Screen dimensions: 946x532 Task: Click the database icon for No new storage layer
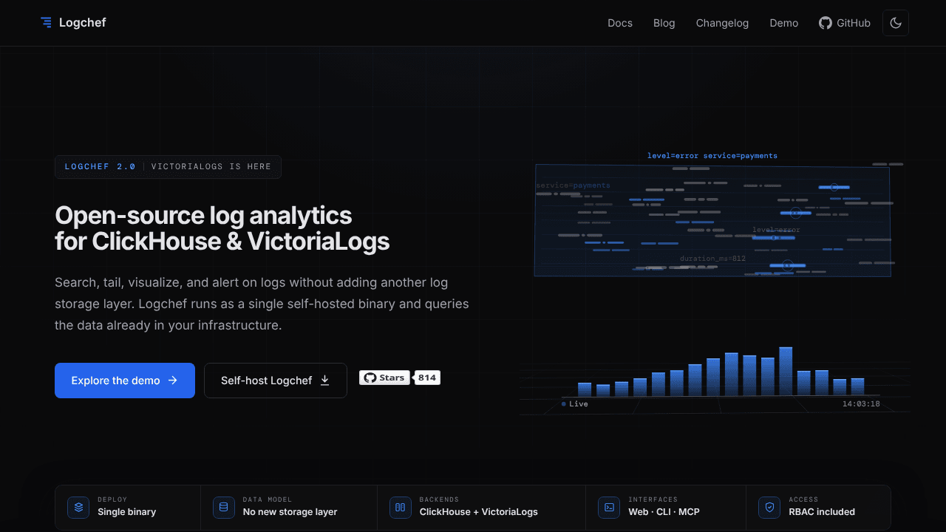(x=224, y=508)
